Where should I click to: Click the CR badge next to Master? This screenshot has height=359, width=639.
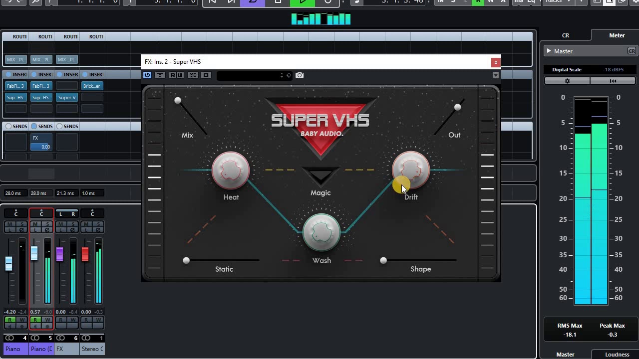(632, 51)
